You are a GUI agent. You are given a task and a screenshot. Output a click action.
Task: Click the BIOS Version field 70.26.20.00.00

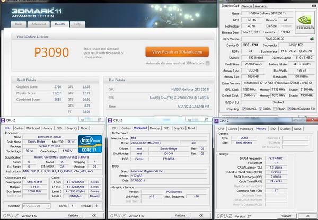click(275, 39)
